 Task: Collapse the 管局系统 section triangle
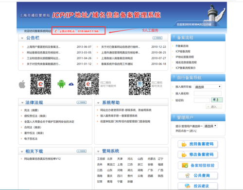98,152
